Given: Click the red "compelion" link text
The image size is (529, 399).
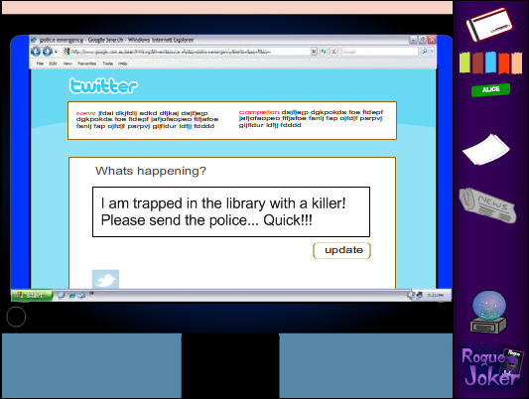Looking at the screenshot, I should tap(259, 112).
